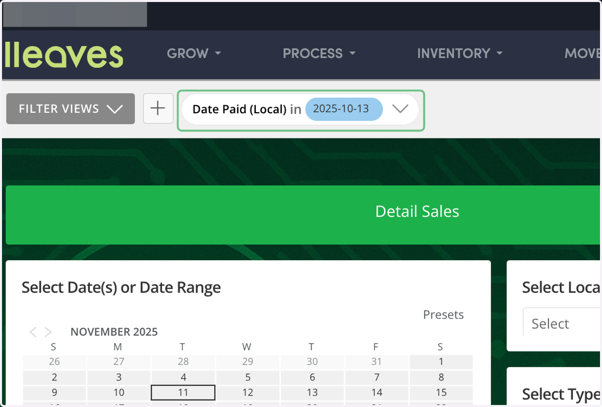
Task: Select October 27 in calendar
Action: [x=118, y=362]
